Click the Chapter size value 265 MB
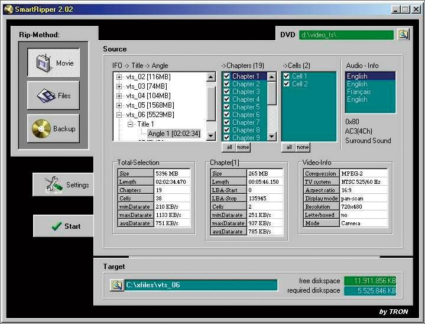Viewport: 425px width, 324px height. pos(265,173)
